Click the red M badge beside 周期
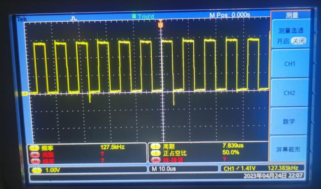This screenshot has width=321, height=189. tap(35, 155)
